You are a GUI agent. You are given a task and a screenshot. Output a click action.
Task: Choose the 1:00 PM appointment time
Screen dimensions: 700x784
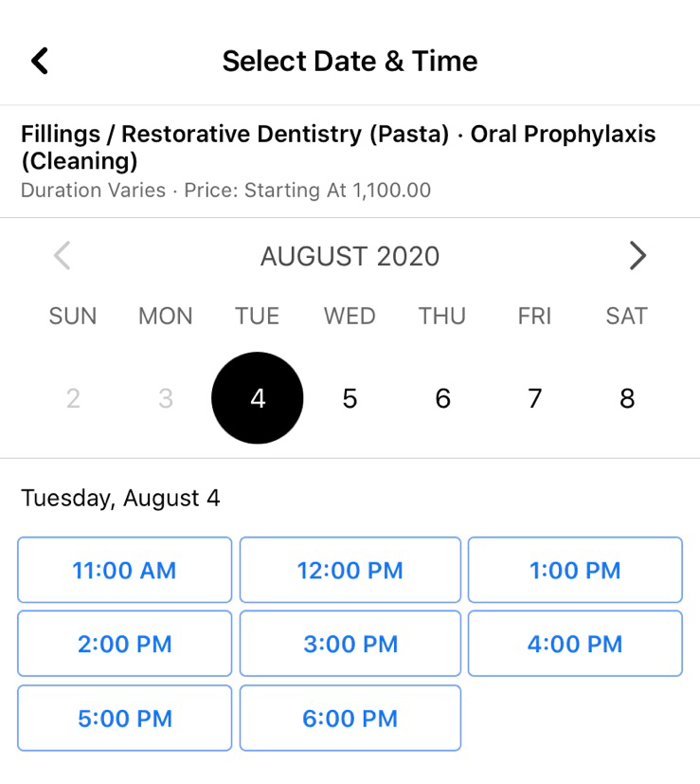click(x=575, y=571)
